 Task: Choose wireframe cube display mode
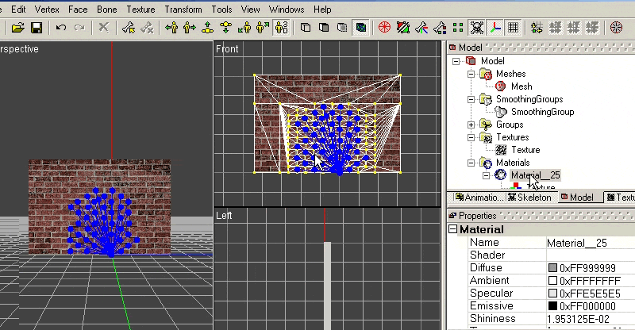pos(306,28)
